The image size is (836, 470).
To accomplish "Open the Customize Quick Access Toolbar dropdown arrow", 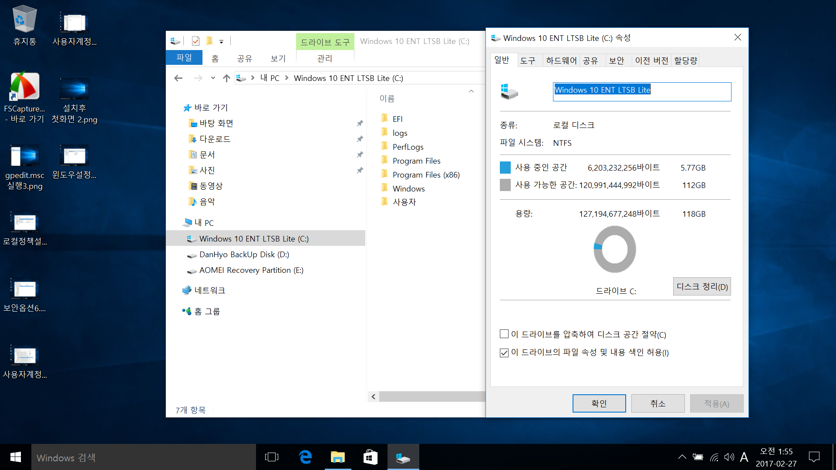I will point(221,42).
